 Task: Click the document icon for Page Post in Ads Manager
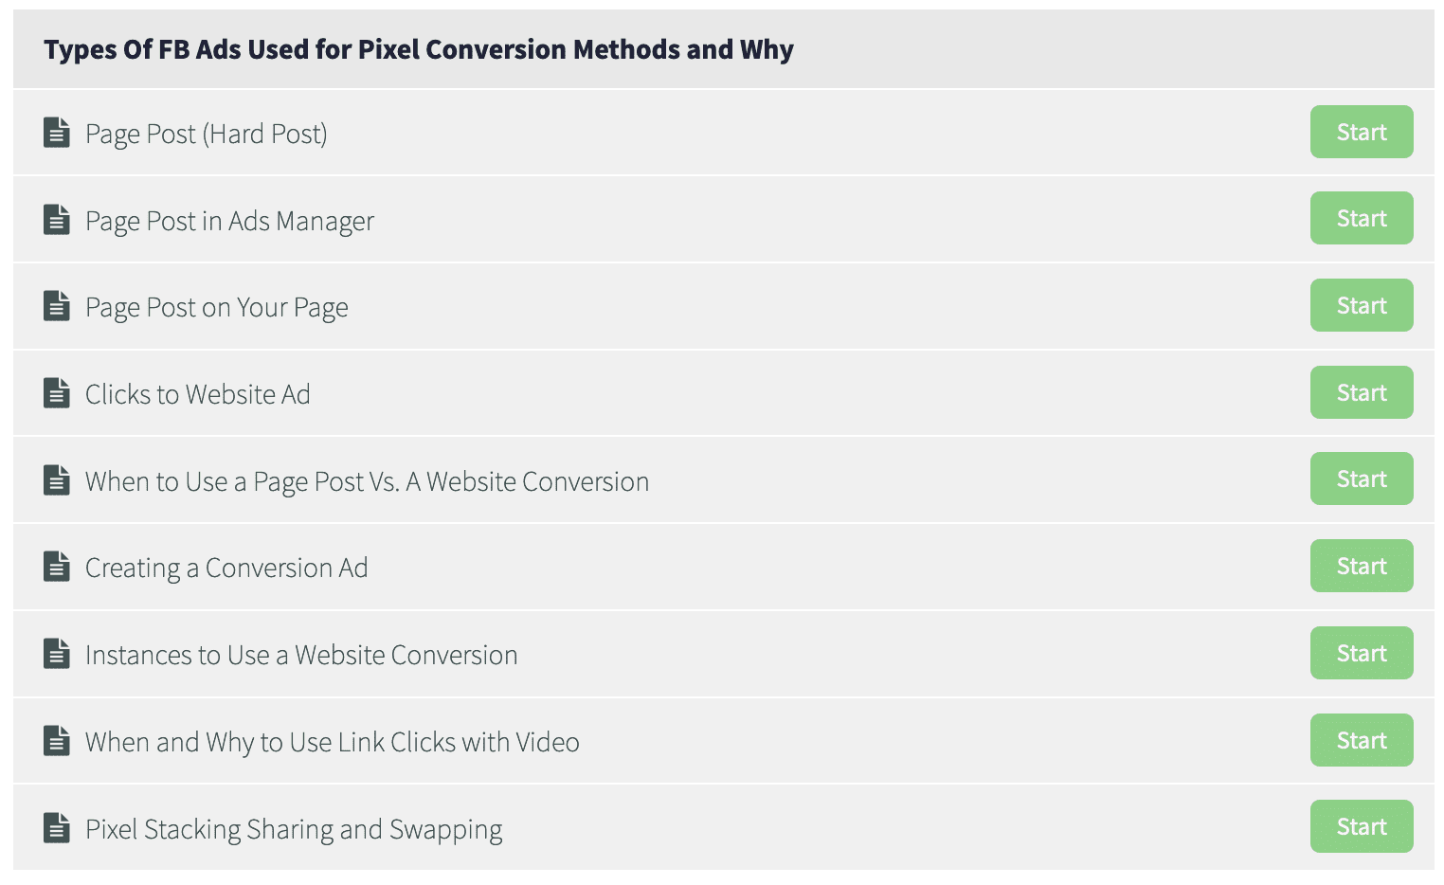57,219
